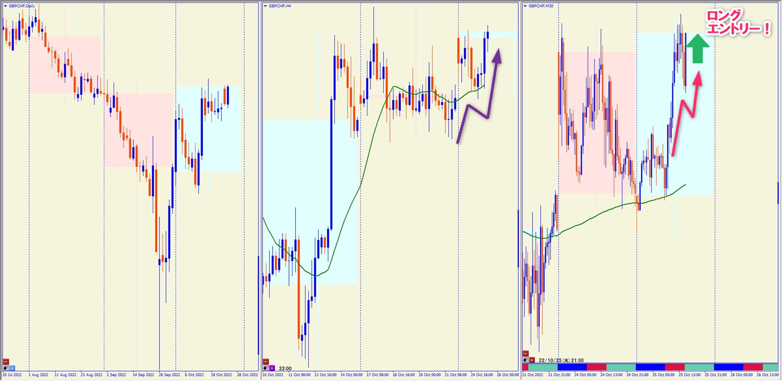Select the GBPCHF,H4 chart title label
Viewport: 782px width, 381px height.
(280, 6)
